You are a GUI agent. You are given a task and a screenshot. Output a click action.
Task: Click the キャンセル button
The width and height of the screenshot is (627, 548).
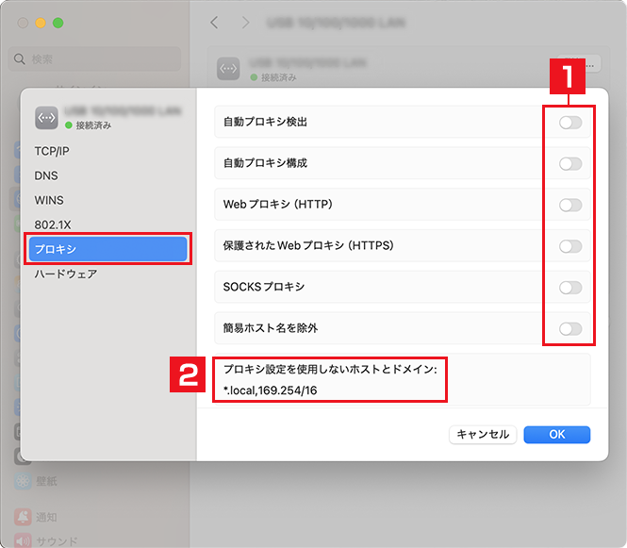(482, 434)
